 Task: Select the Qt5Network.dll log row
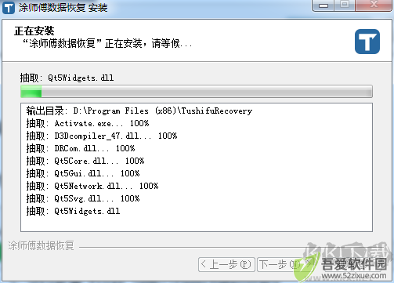pyautogui.click(x=92, y=186)
